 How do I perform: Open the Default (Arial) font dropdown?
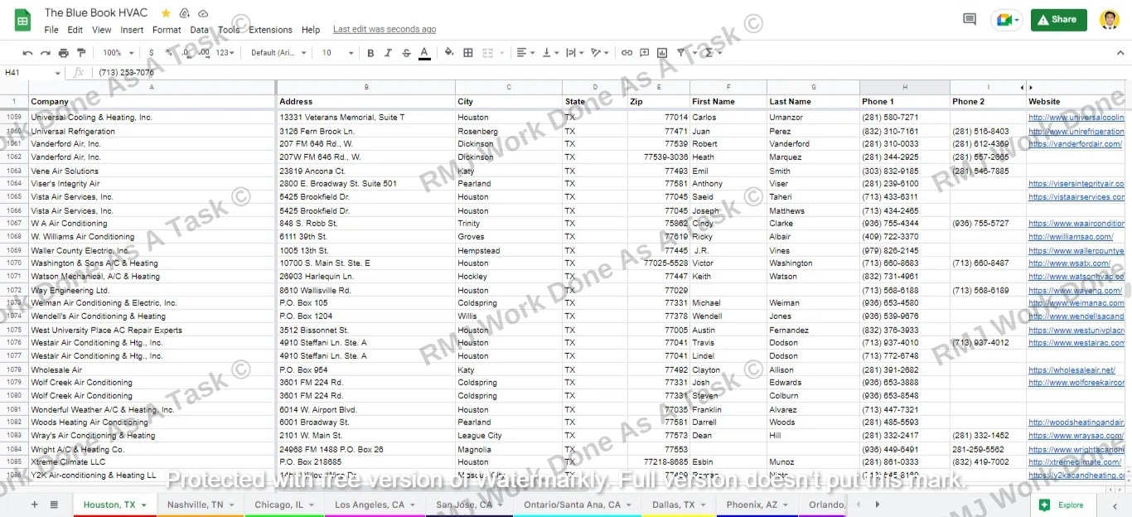coord(278,53)
